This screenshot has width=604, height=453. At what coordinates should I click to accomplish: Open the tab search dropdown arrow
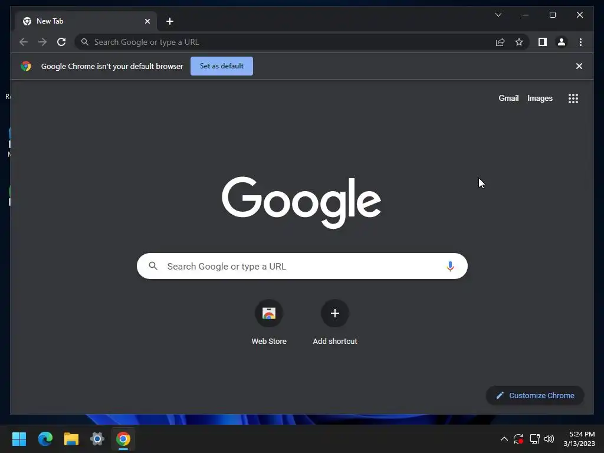pyautogui.click(x=498, y=15)
